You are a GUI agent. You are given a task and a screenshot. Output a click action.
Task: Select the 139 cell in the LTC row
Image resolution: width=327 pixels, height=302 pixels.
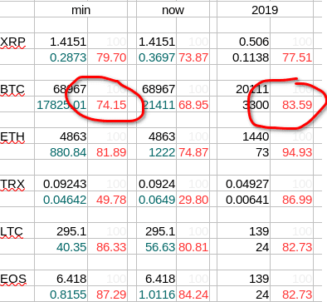point(243,231)
